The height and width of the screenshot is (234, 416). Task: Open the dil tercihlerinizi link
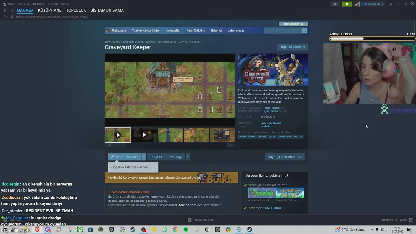point(186,205)
